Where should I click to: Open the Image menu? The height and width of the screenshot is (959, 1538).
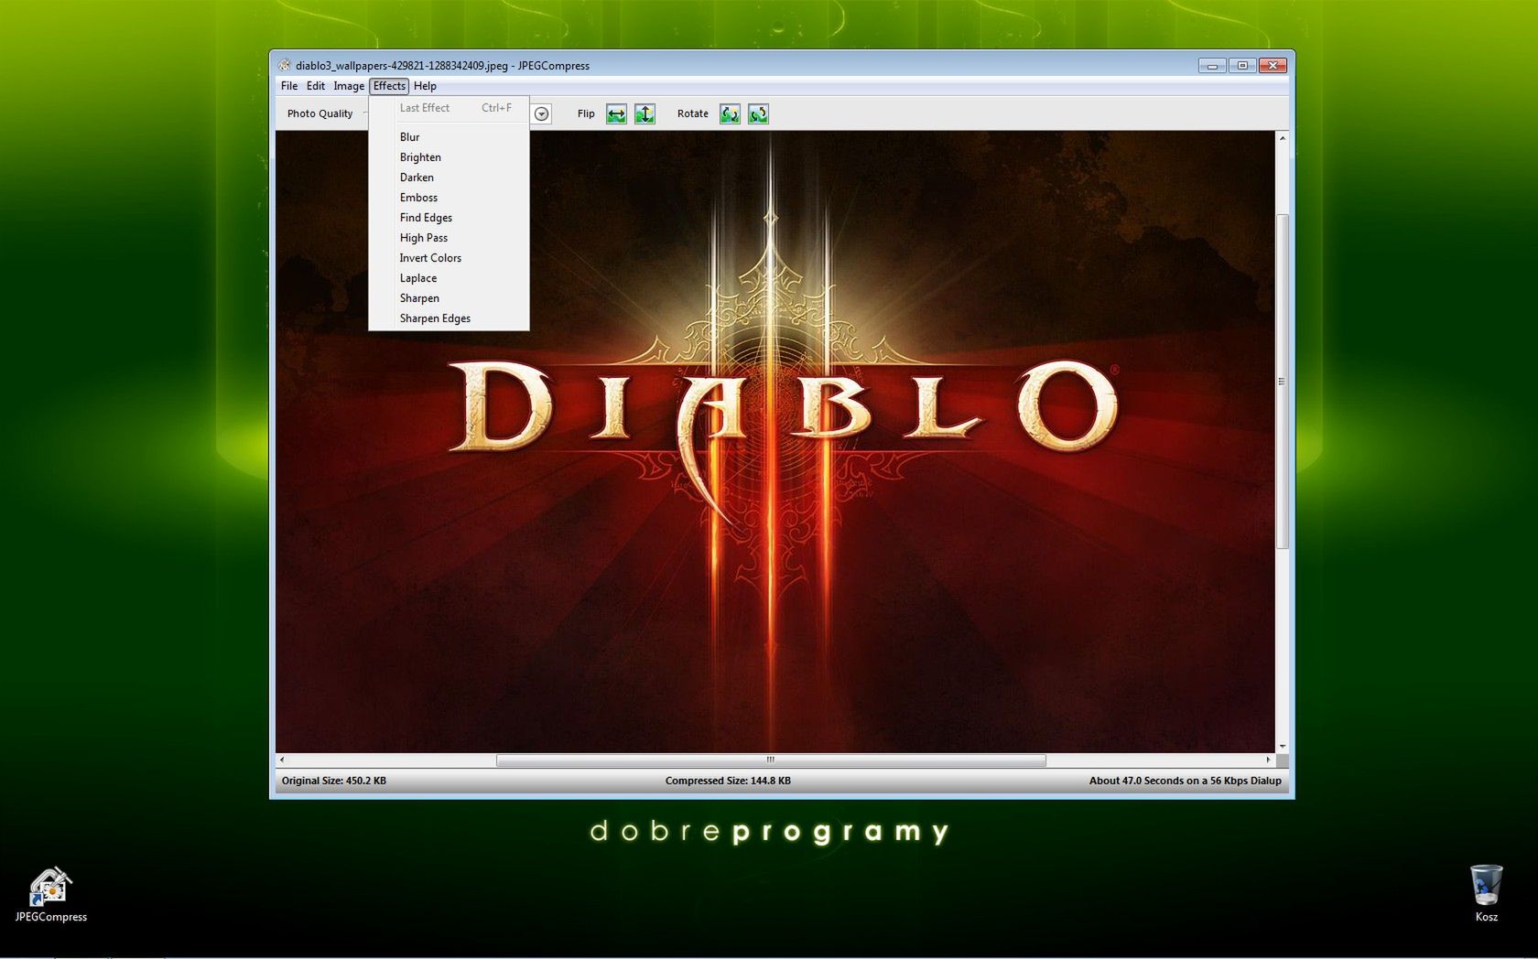(349, 86)
